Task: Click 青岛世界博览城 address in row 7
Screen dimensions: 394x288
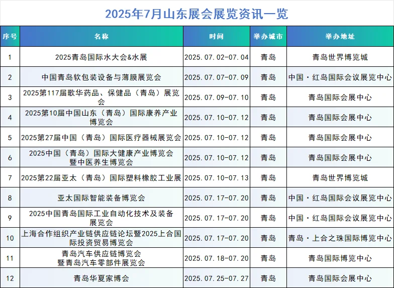Action: [340, 178]
